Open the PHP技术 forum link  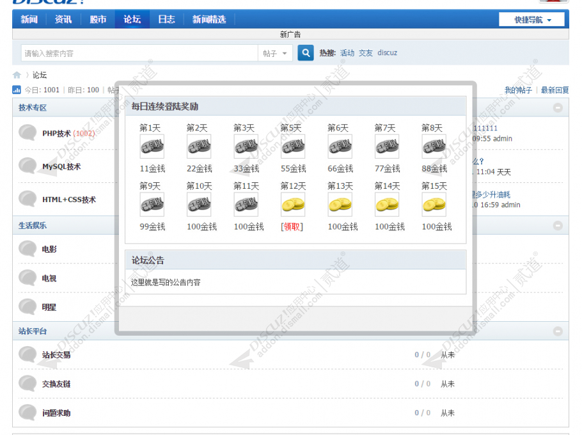pyautogui.click(x=56, y=133)
